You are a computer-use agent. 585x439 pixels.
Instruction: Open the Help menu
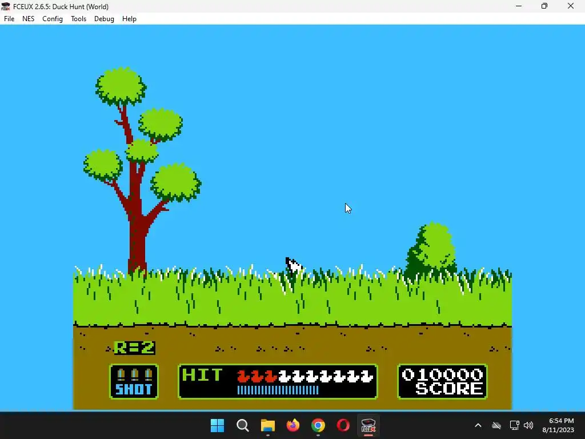129,19
